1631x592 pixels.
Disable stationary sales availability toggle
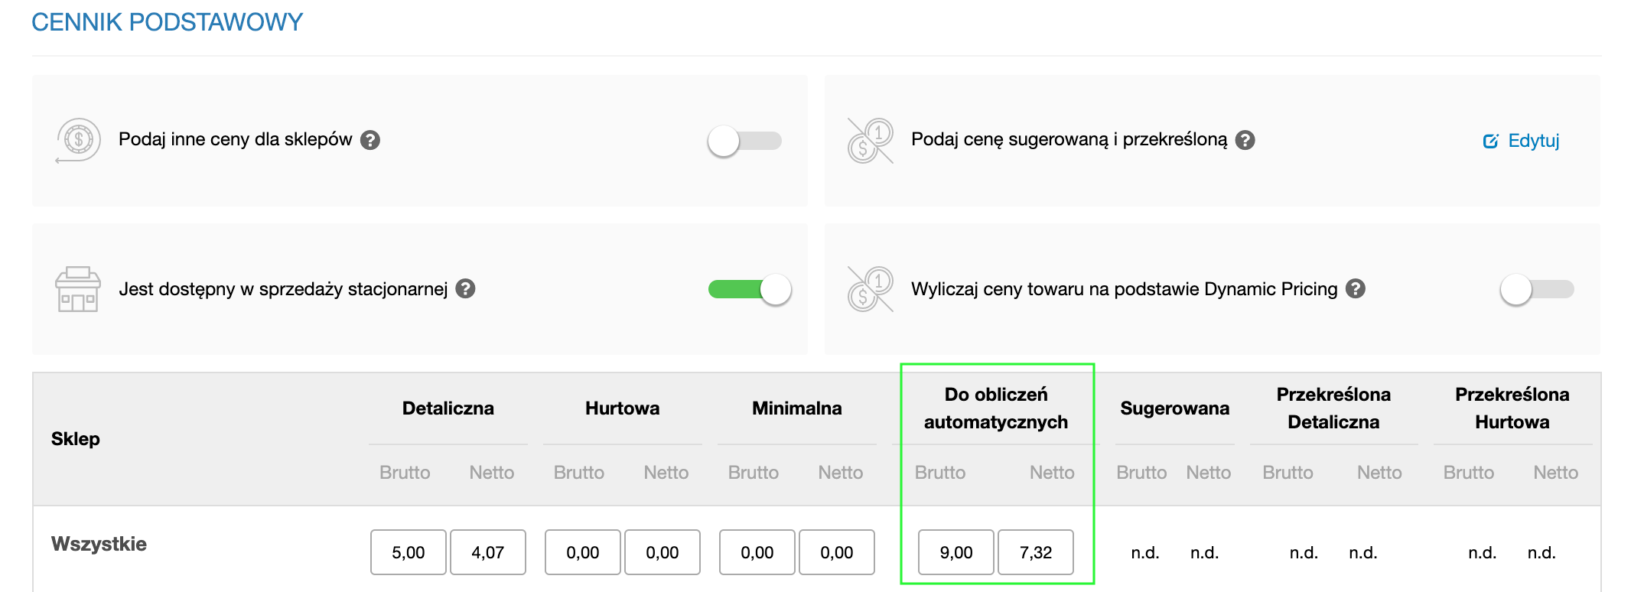tap(750, 289)
